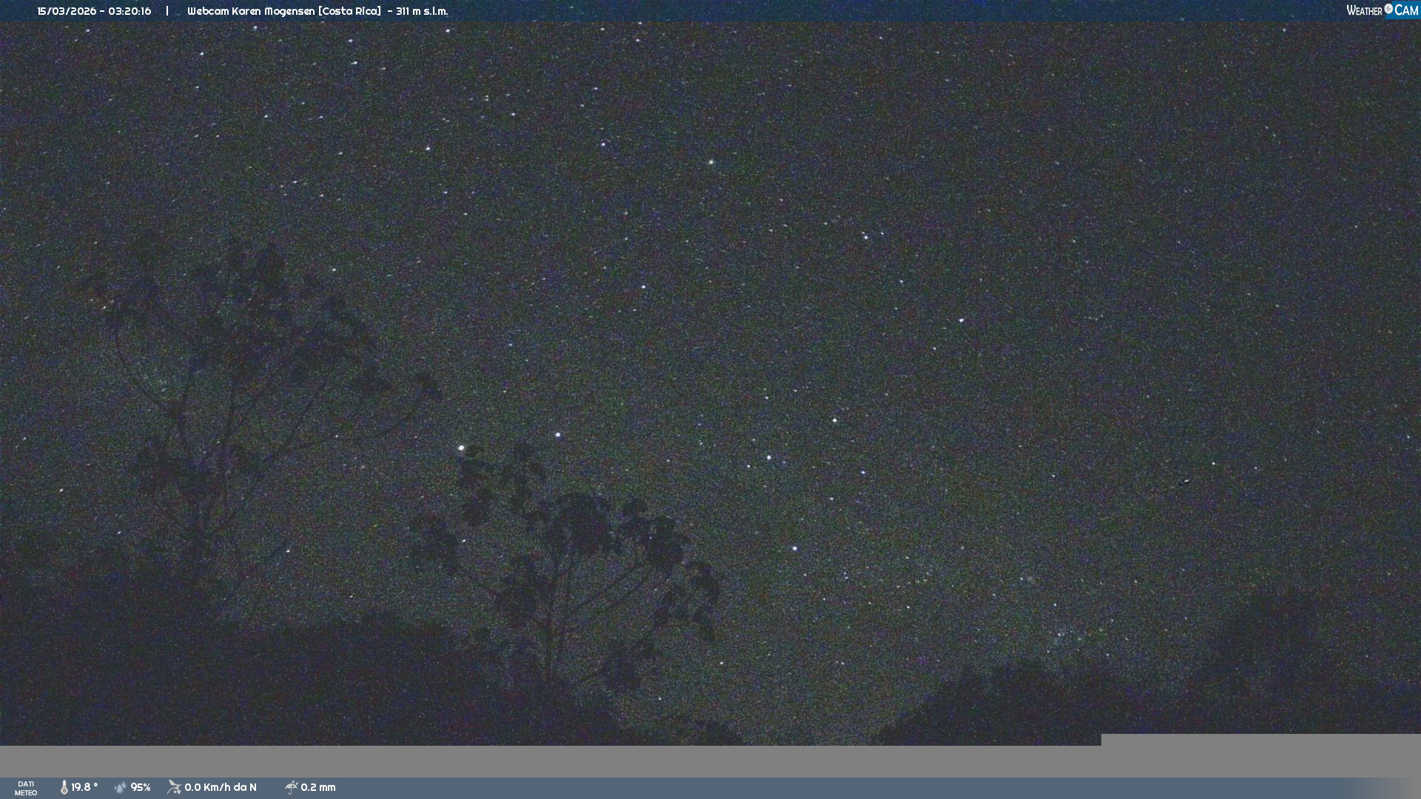This screenshot has height=799, width=1421.
Task: Click the Webcam Karen Mogensen title
Action: click(251, 11)
